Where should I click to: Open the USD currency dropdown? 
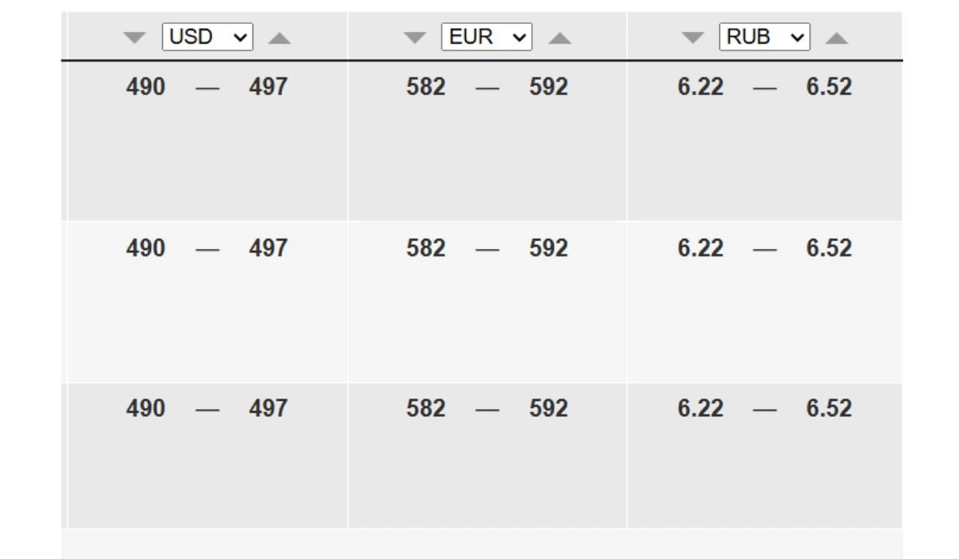(207, 37)
